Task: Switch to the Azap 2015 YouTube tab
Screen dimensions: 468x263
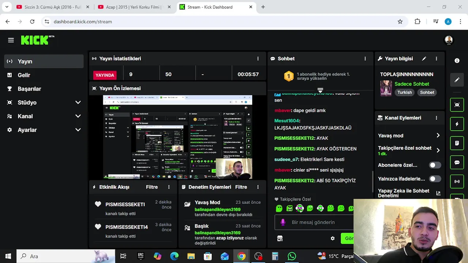Action: tap(134, 7)
